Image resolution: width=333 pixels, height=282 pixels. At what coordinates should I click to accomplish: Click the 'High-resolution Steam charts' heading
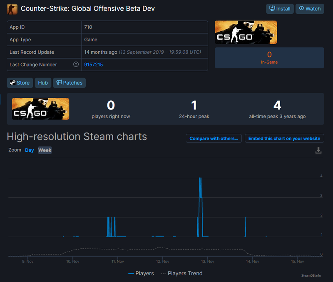click(x=77, y=137)
